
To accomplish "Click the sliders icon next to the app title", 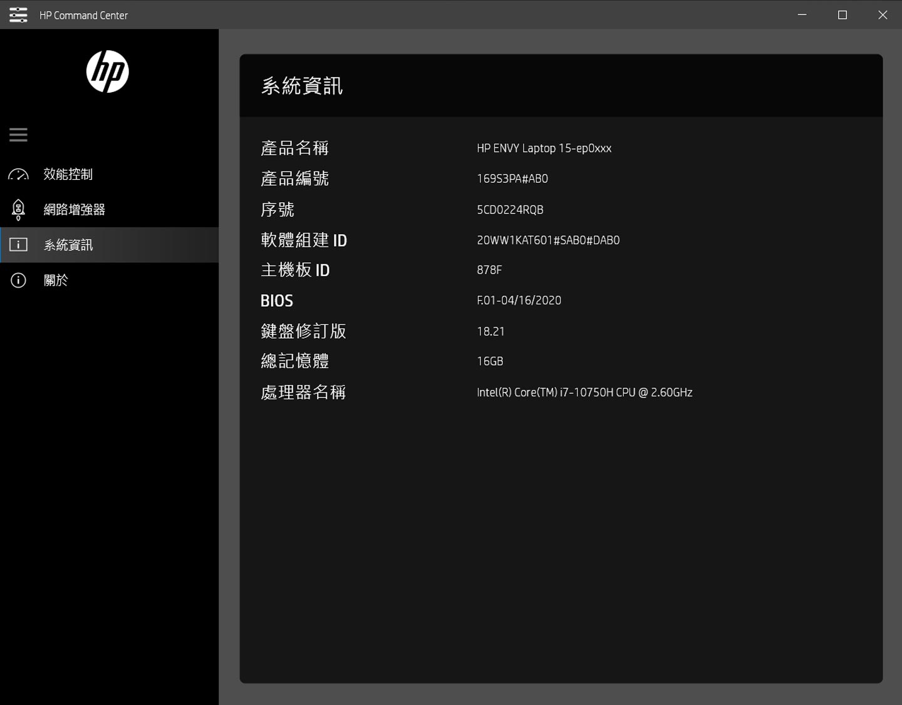I will [18, 14].
